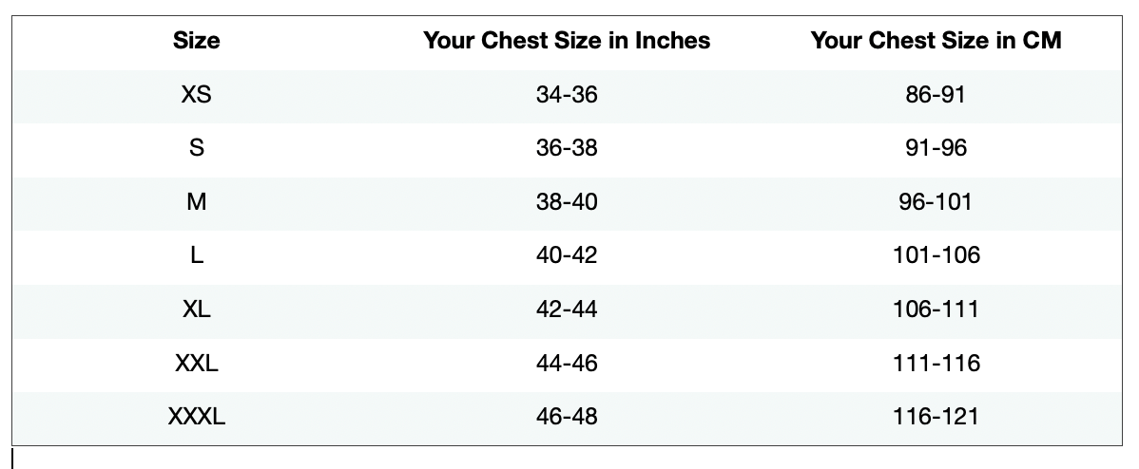This screenshot has height=469, width=1139.
Task: Click the 101-106 cm cell
Action: point(936,255)
